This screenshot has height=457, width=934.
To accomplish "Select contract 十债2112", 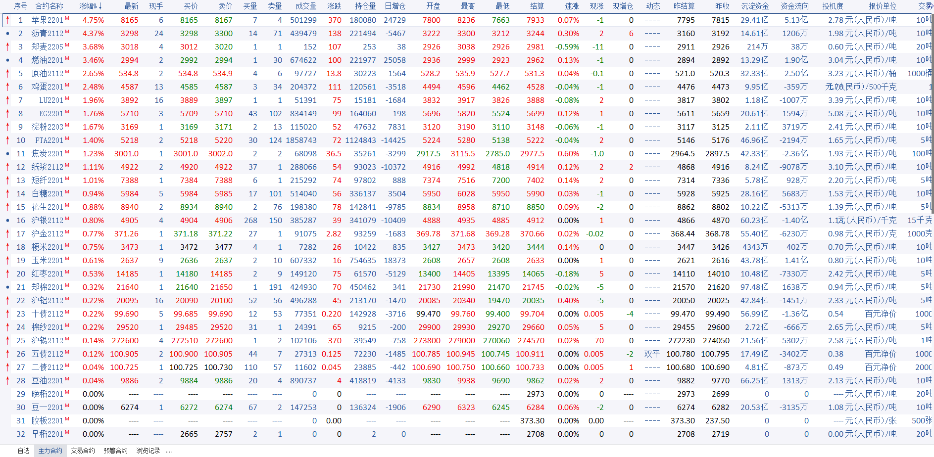I will coord(48,314).
